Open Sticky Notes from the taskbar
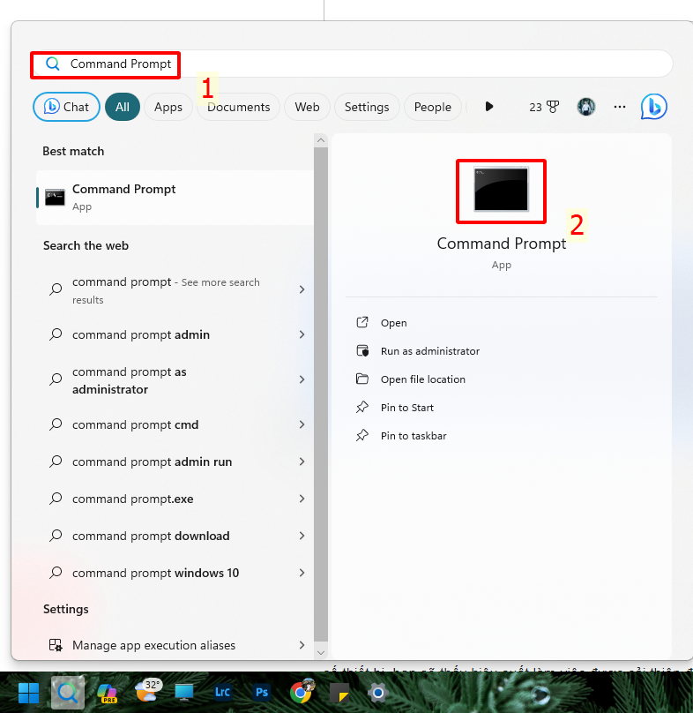 (x=339, y=693)
